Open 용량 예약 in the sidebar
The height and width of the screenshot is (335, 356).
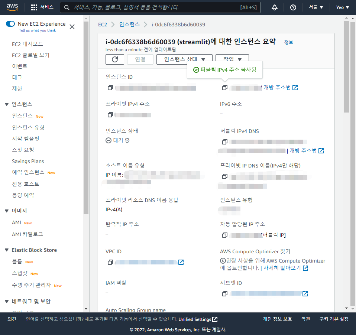pos(23,195)
